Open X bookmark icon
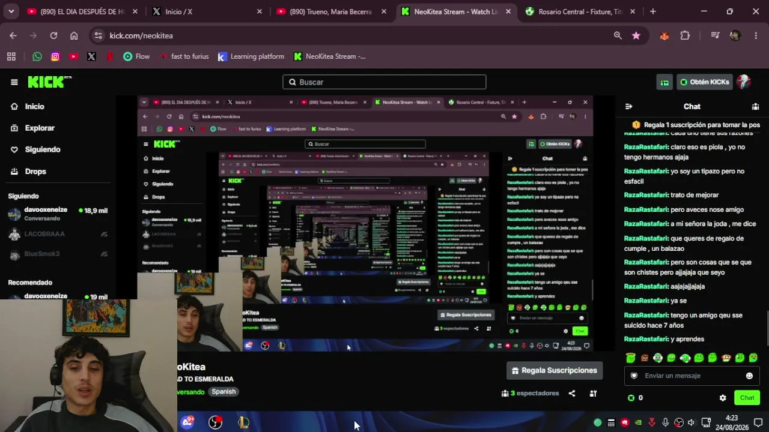Viewport: 769px width, 432px height. pyautogui.click(x=91, y=56)
